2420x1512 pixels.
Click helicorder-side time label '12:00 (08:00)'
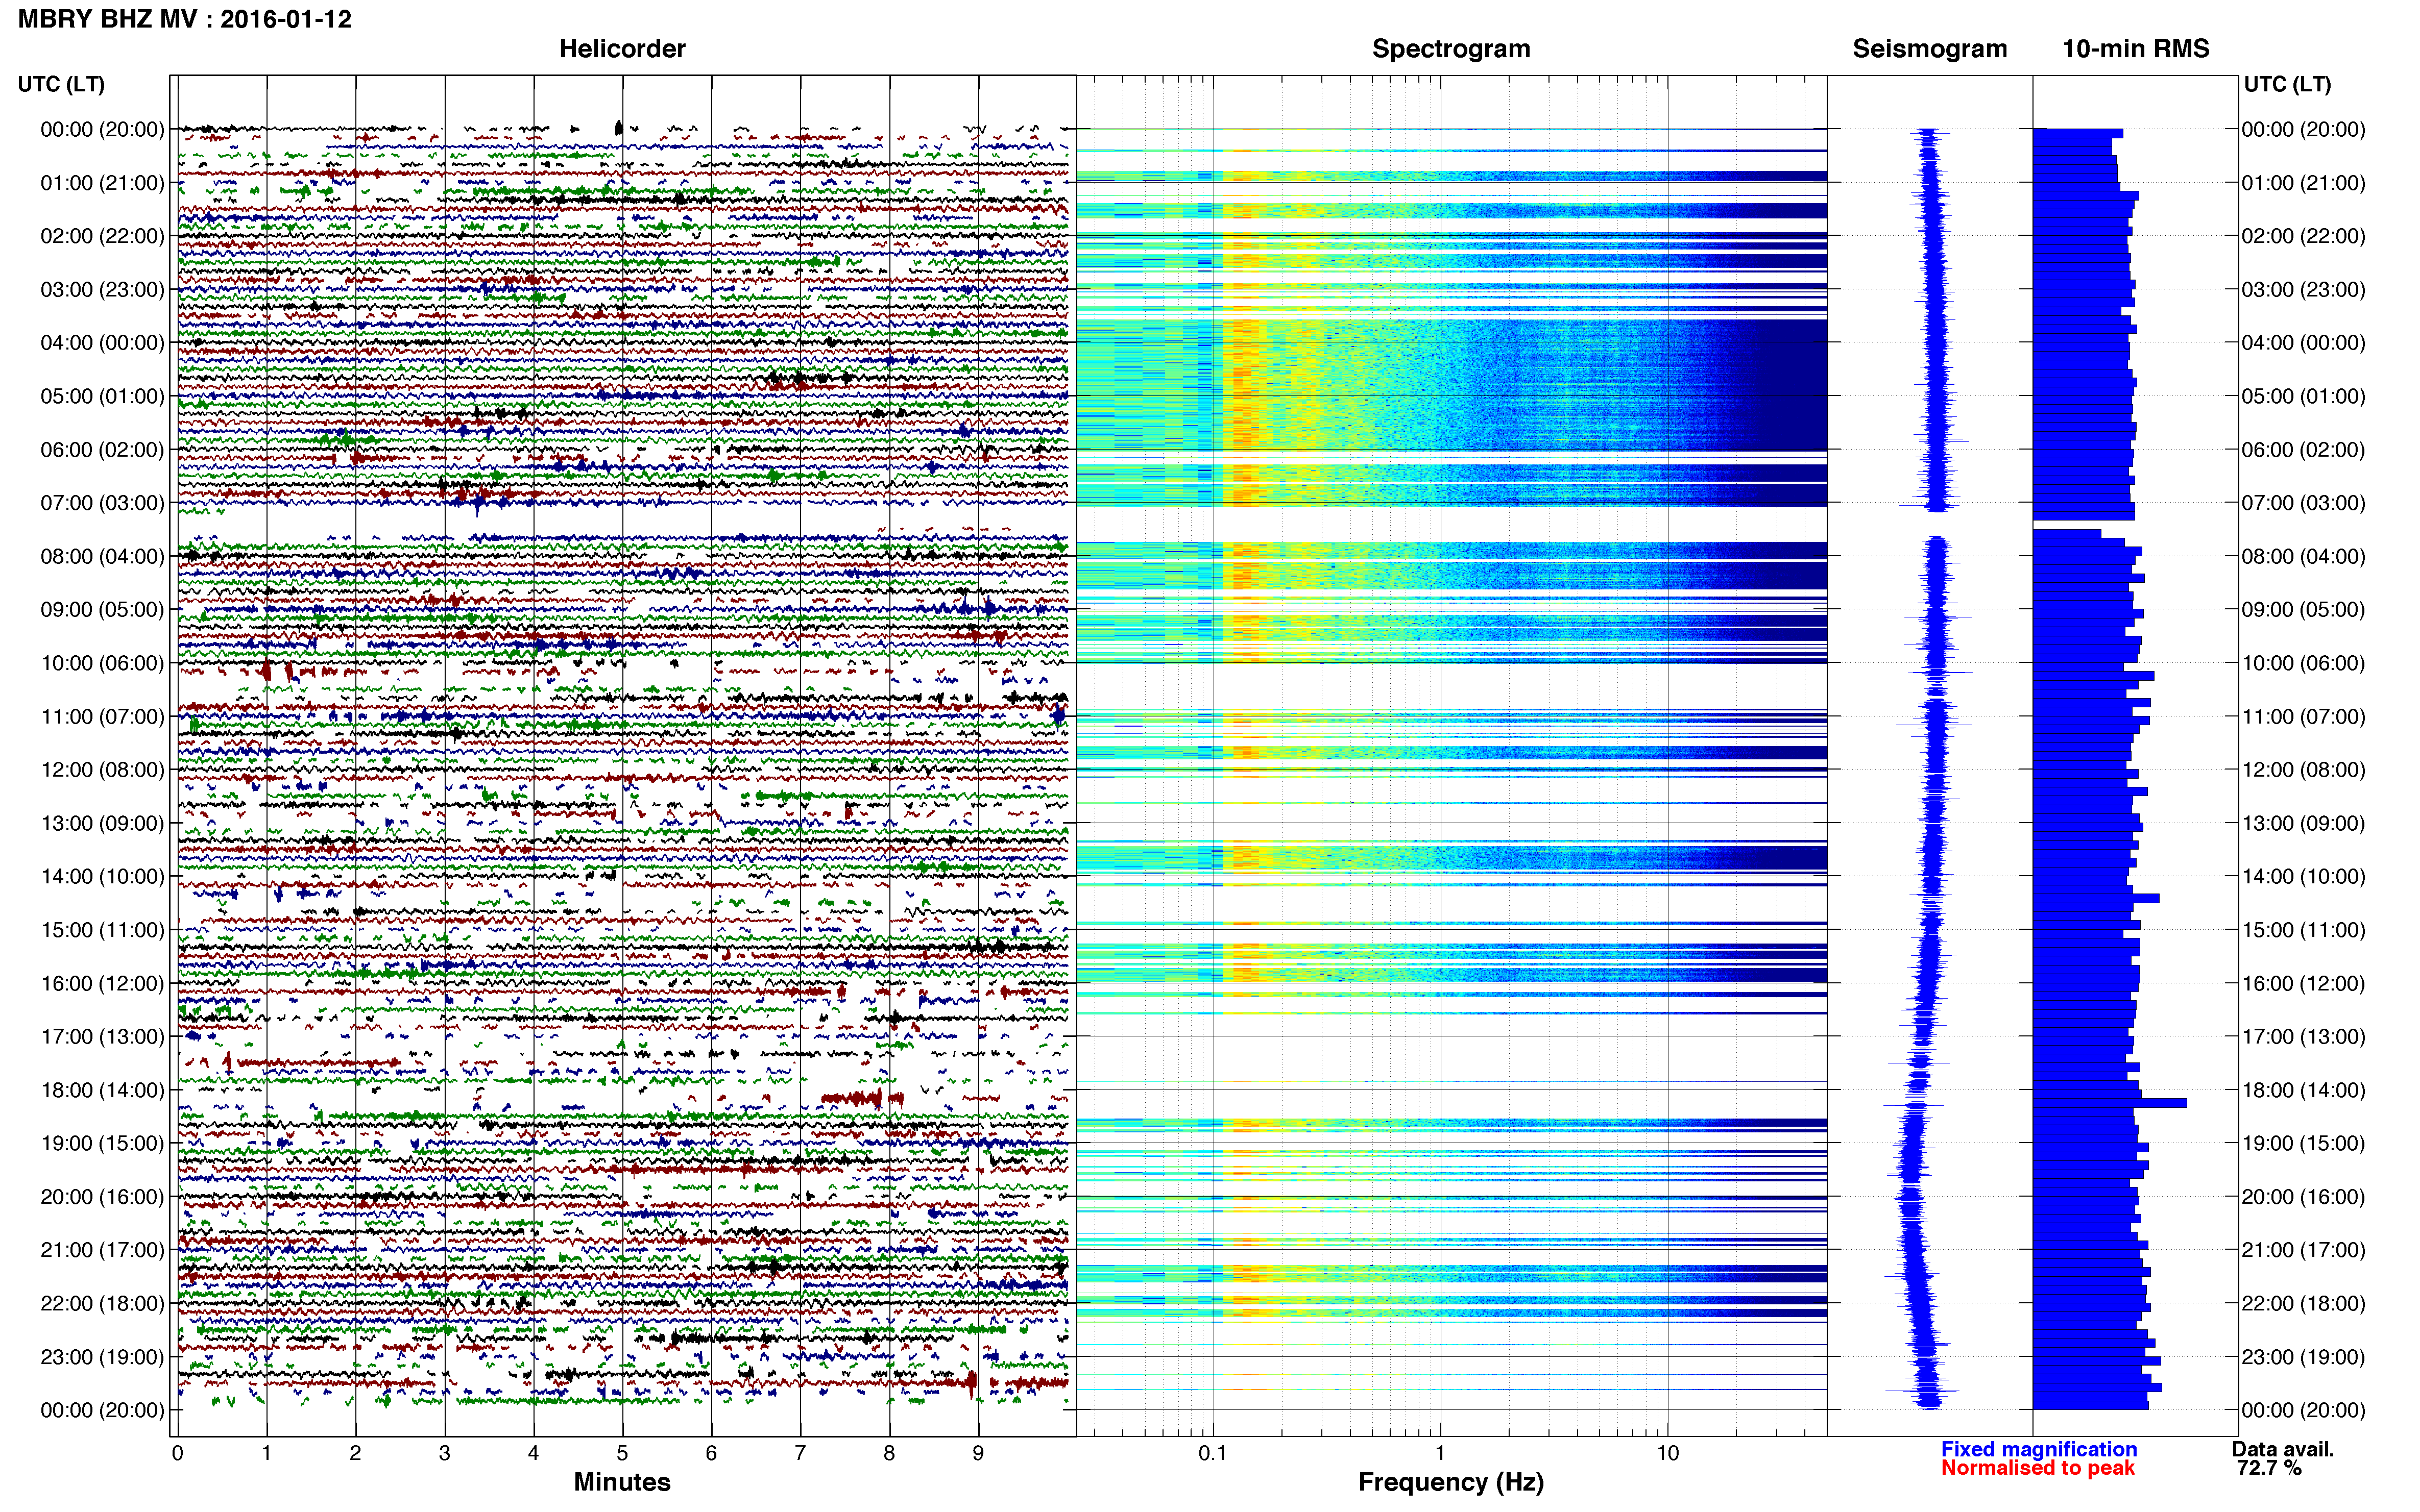(102, 770)
